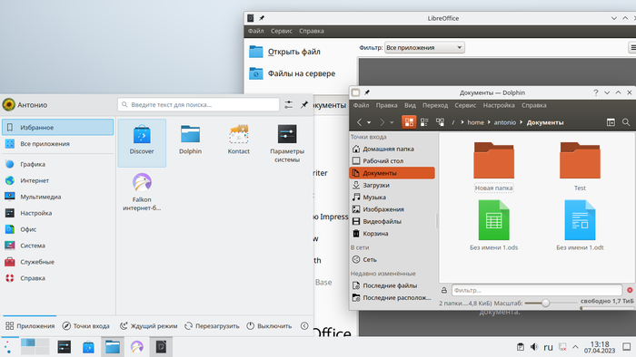
Task: Open search in Dolphin toolbar
Action: click(x=626, y=122)
